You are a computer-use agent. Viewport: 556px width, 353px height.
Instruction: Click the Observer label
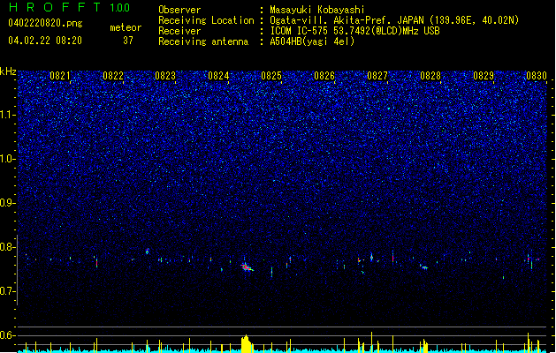(x=179, y=10)
